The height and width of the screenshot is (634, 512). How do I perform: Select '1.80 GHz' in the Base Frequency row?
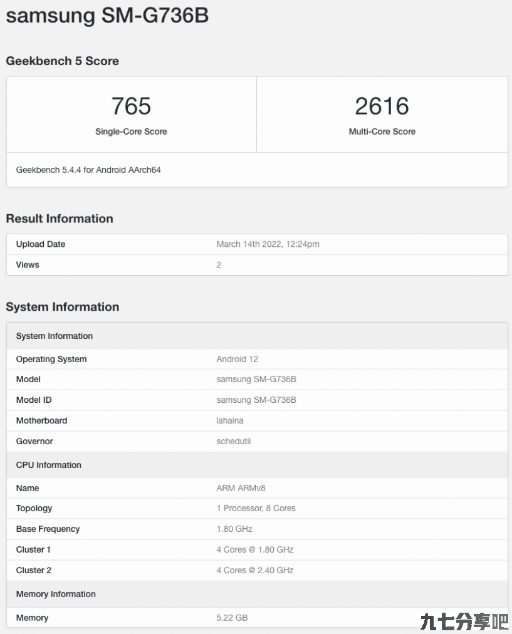click(234, 529)
